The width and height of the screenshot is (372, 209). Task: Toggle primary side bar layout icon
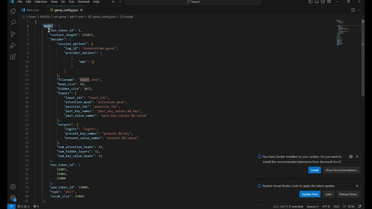point(310,2)
